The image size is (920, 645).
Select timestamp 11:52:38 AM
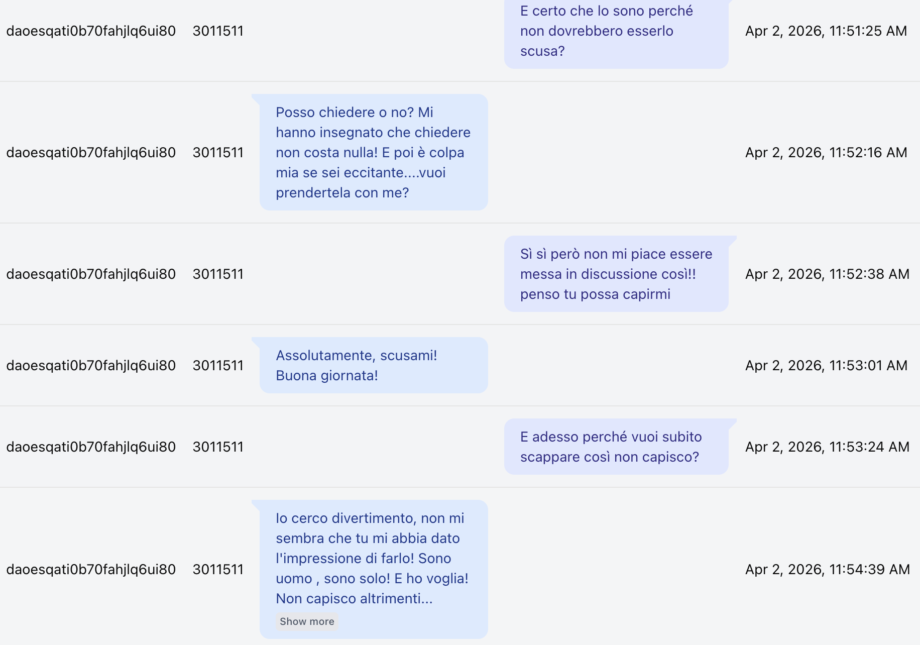[827, 274]
